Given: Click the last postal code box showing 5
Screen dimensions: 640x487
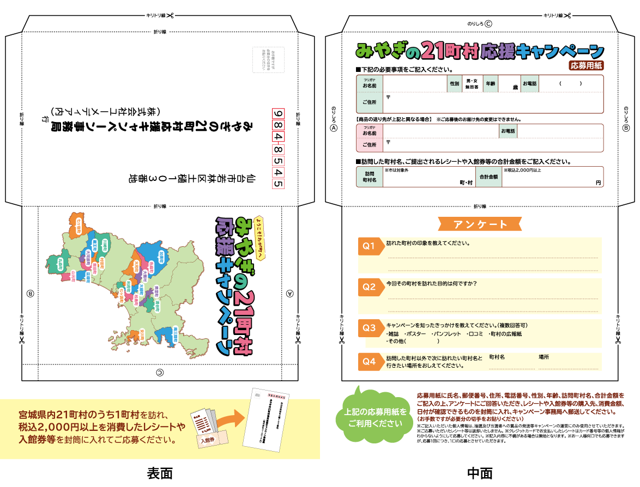Looking at the screenshot, I should (278, 184).
